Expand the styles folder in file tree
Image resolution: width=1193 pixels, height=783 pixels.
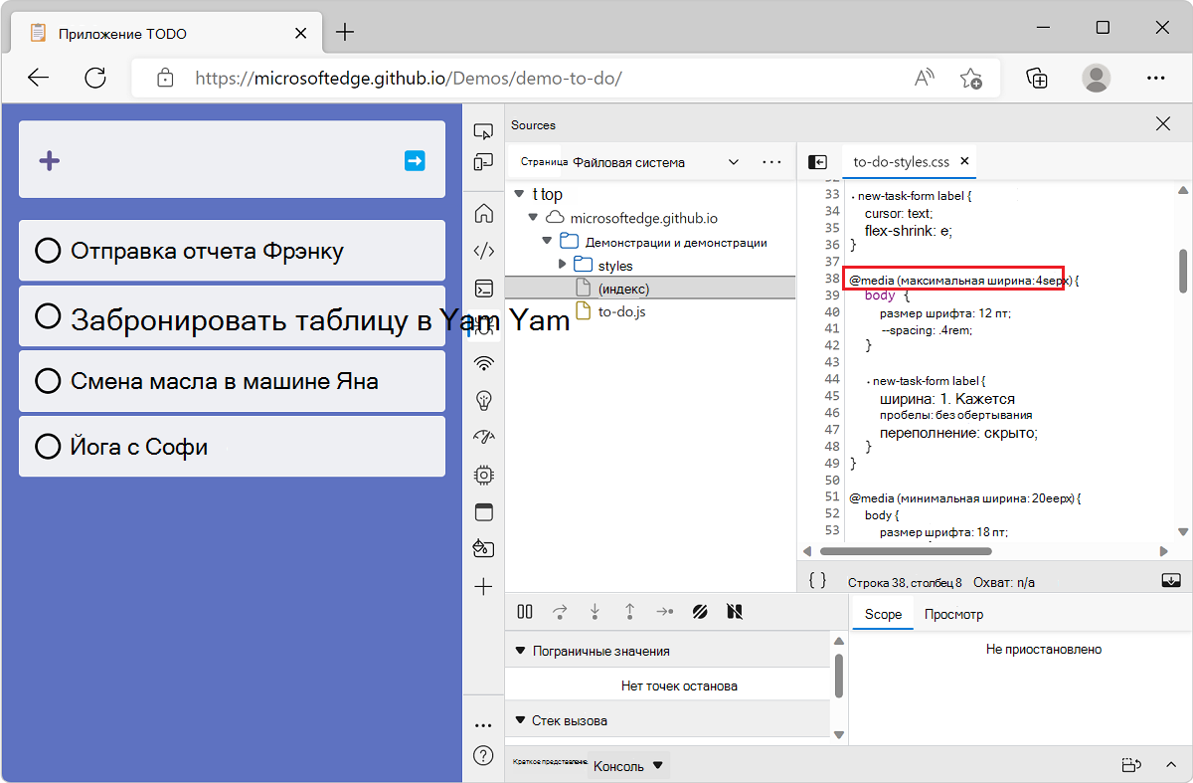tap(560, 266)
